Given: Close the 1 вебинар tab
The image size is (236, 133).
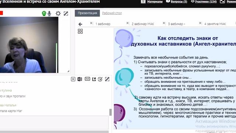Looking at the screenshot, I should coord(91,23).
